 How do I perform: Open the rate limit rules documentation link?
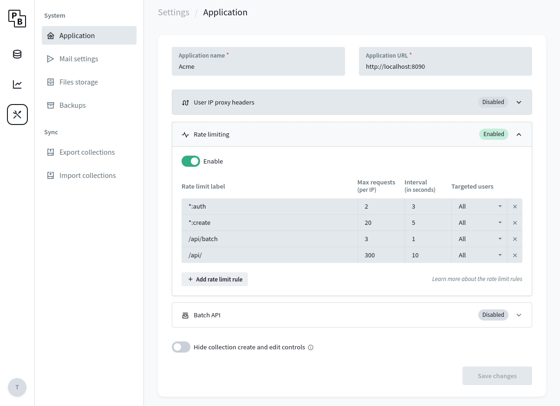click(477, 279)
